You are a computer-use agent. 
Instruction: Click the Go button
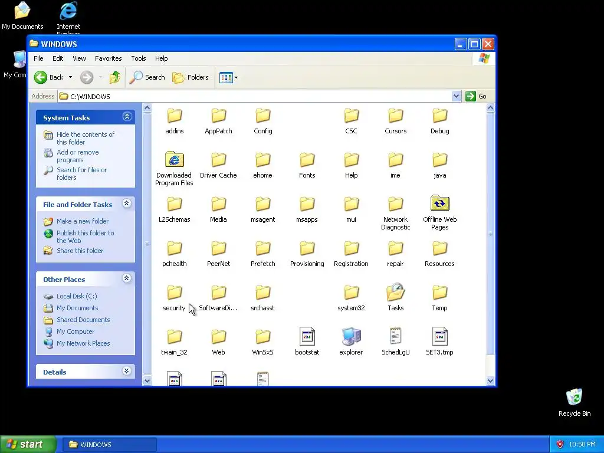(477, 96)
